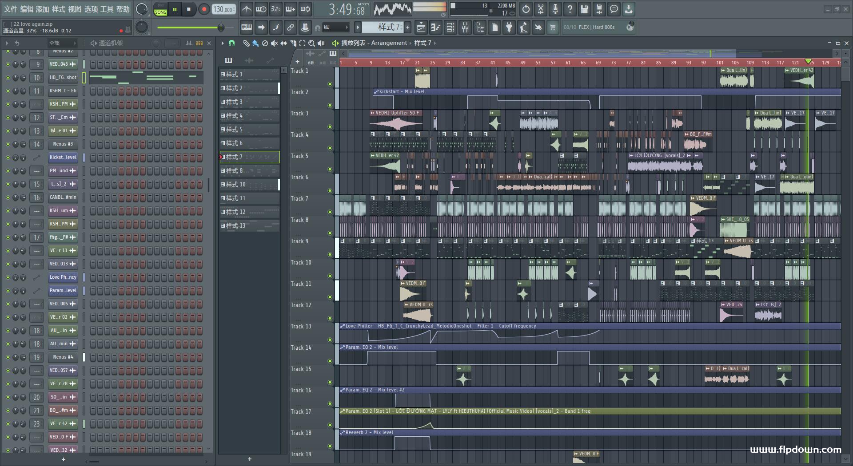Click the song position slider handle
This screenshot has height=466, width=853.
point(220,28)
